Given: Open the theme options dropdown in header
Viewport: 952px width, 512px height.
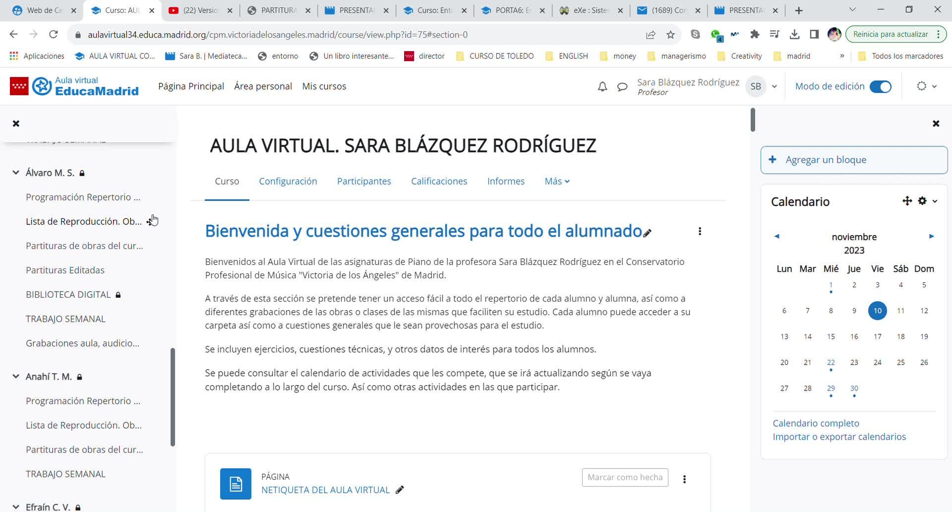Looking at the screenshot, I should click(x=927, y=86).
